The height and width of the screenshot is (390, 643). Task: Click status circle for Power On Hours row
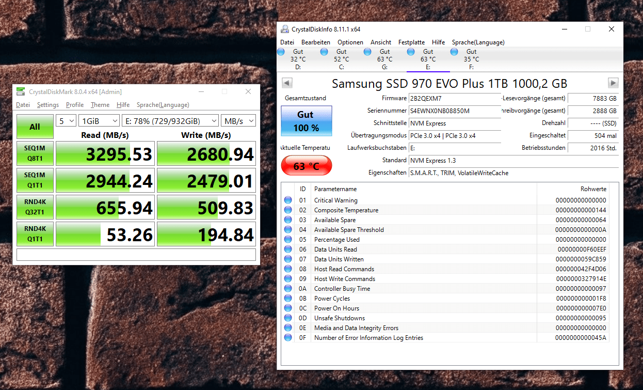(288, 308)
